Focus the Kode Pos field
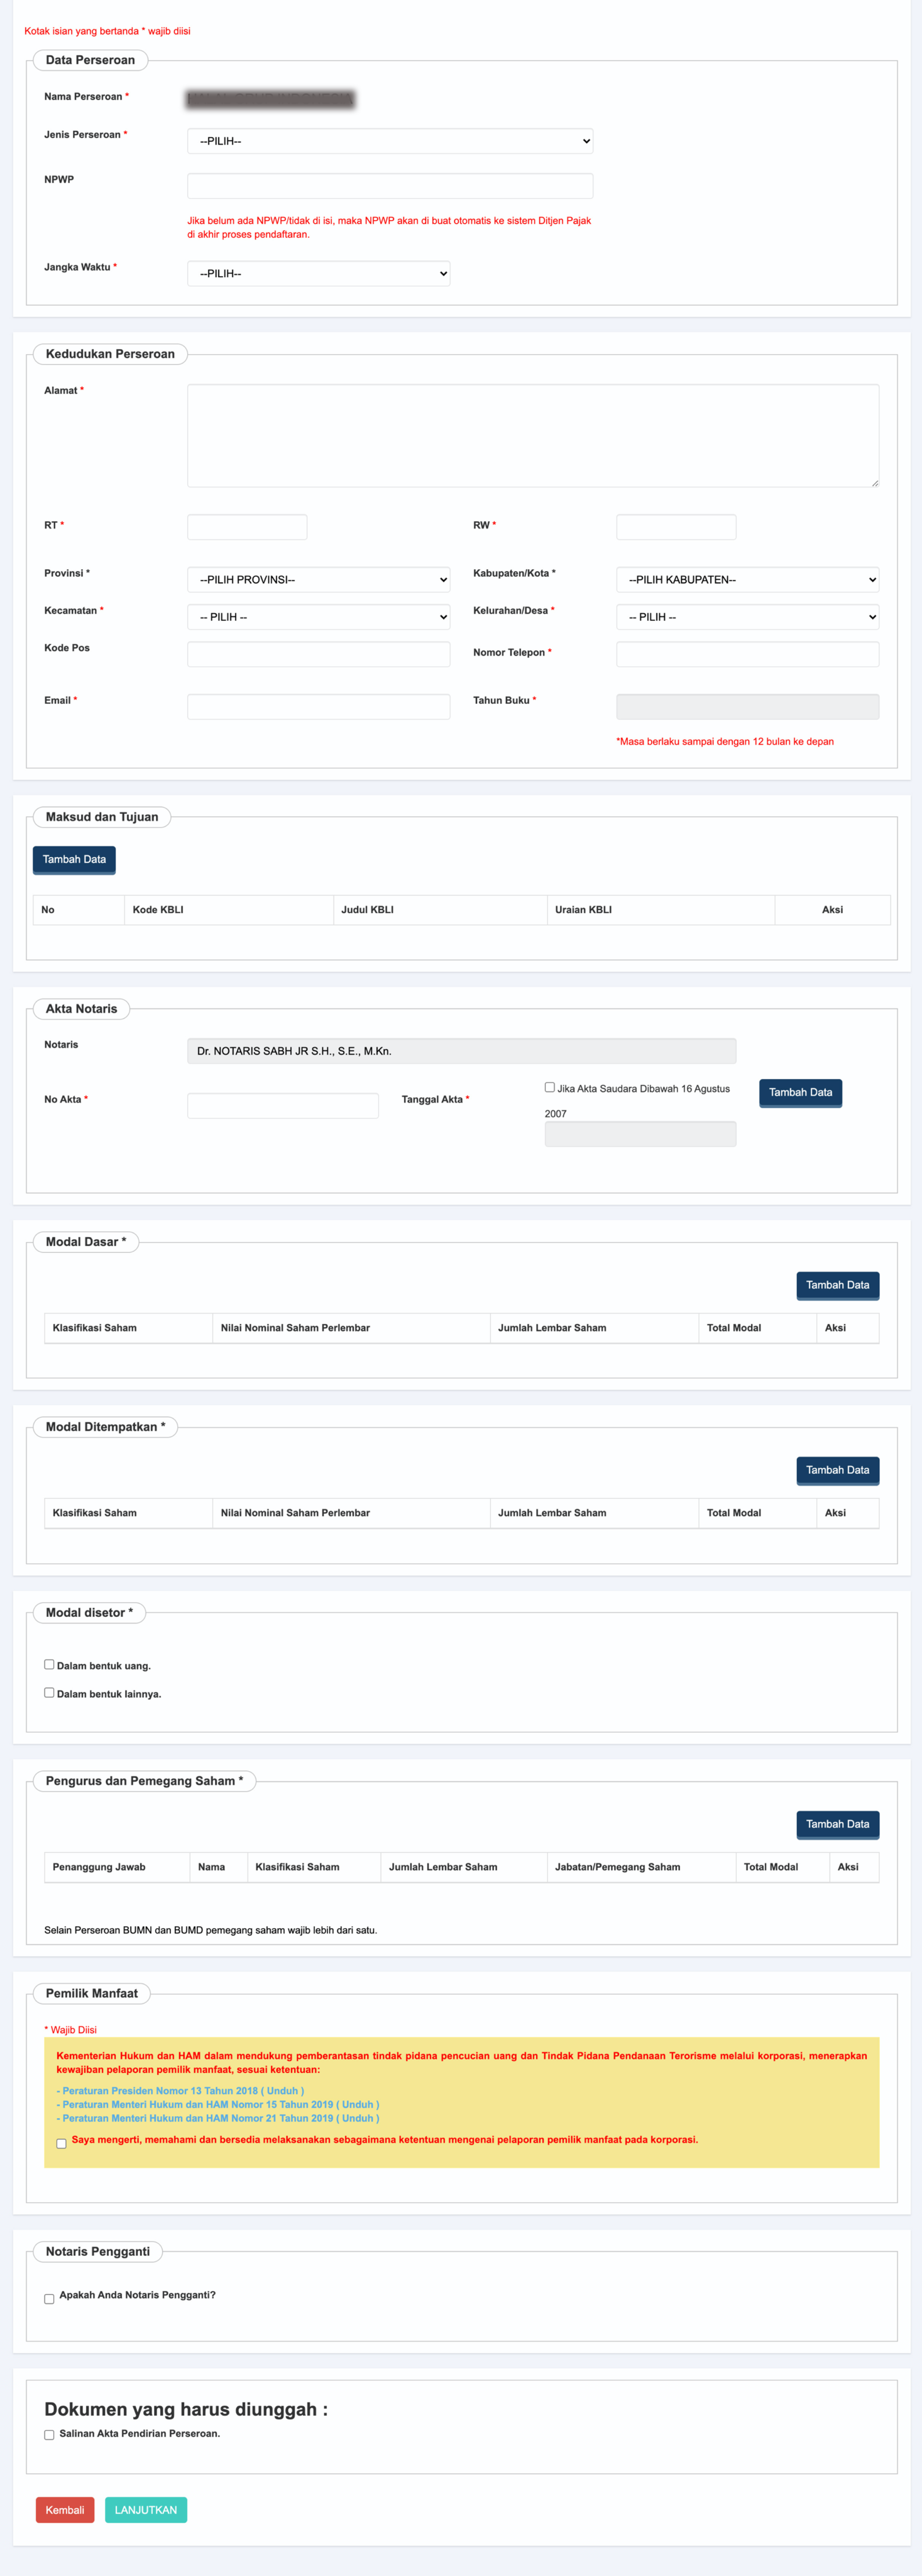Screen dimensions: 922x2576 click(318, 654)
